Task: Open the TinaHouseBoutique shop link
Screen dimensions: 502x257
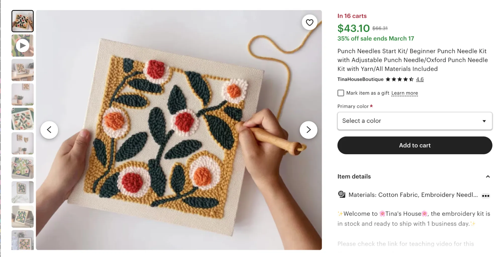Action: (360, 79)
